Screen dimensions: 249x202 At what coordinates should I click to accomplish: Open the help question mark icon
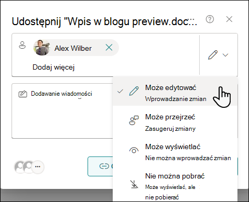[210, 19]
